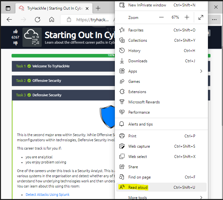Screen dimensions: 223x200
Task: Click the Games label in the menu
Action: (134, 82)
